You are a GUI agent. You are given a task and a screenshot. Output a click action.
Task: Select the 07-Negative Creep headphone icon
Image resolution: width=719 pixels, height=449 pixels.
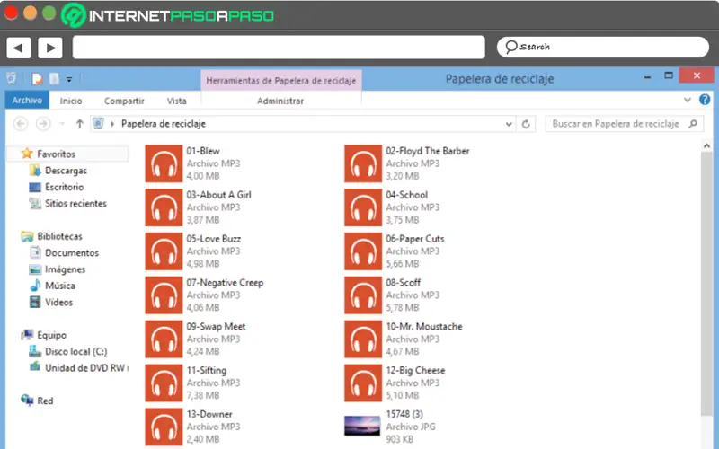click(x=164, y=295)
